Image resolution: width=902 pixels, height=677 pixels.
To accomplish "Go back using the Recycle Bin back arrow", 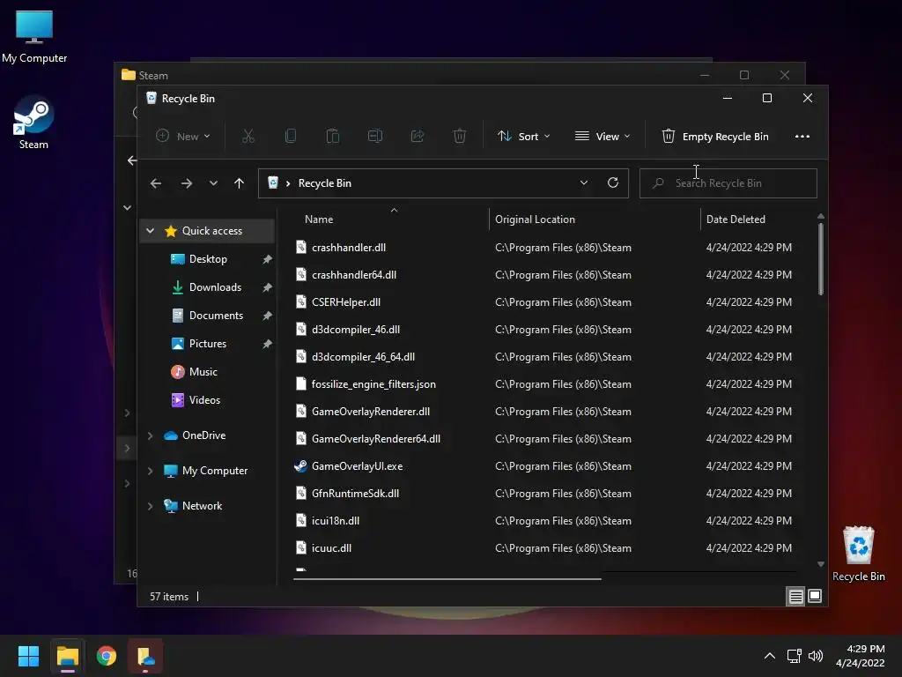I will click(156, 183).
